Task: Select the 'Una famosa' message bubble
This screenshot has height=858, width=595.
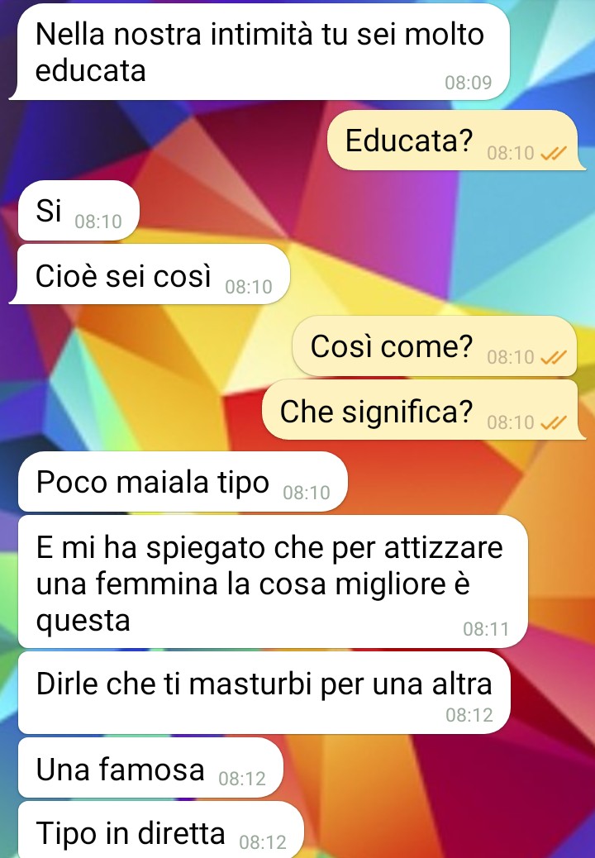Action: click(x=150, y=768)
